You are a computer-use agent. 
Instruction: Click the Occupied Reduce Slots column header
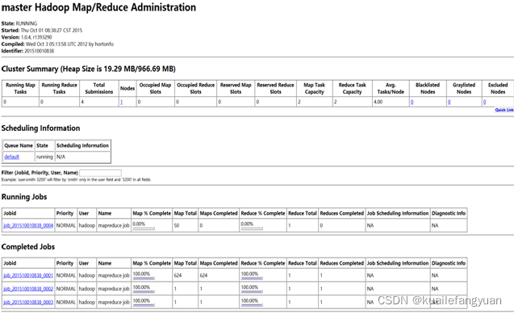(196, 89)
